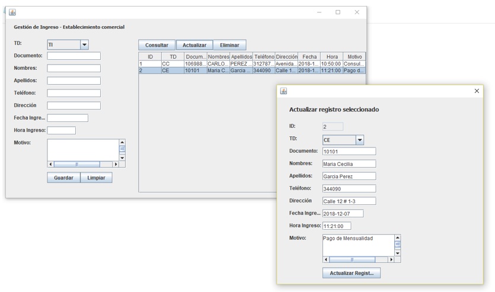Screen dimensions: 495x292
Task: Click the Dirección field with Calle 12 # 1-3
Action: tap(349, 201)
